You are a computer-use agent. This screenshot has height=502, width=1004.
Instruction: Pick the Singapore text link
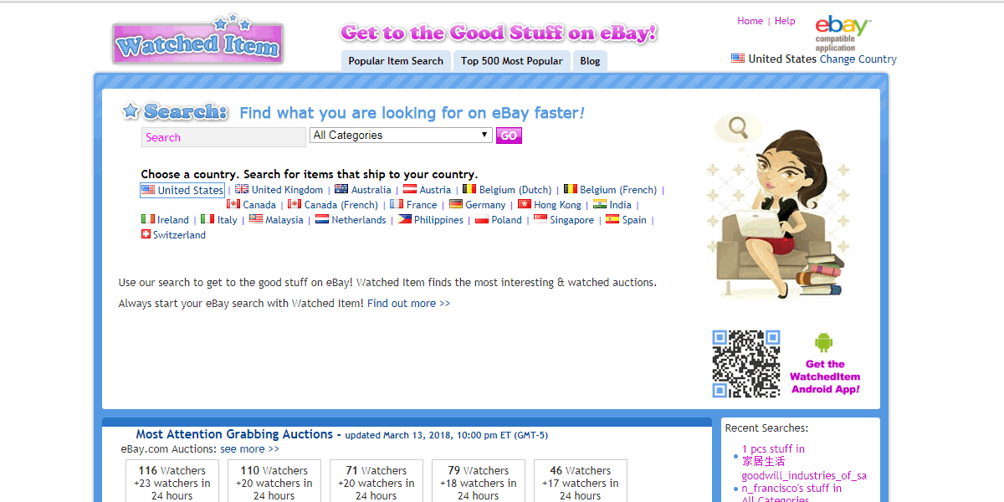point(571,220)
